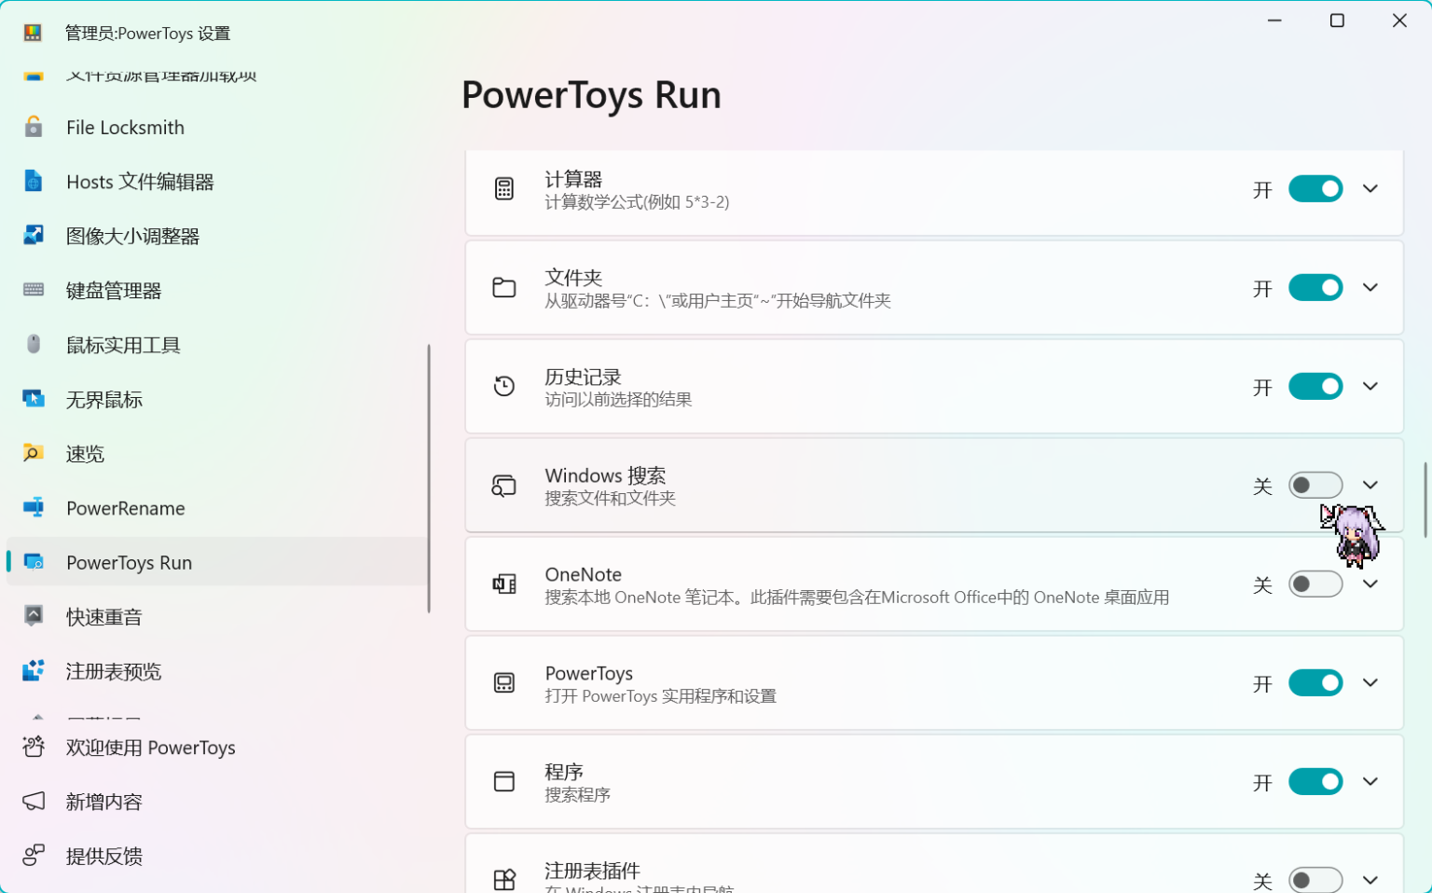Click the 历史记录 clock icon
This screenshot has width=1432, height=893.
click(x=504, y=385)
